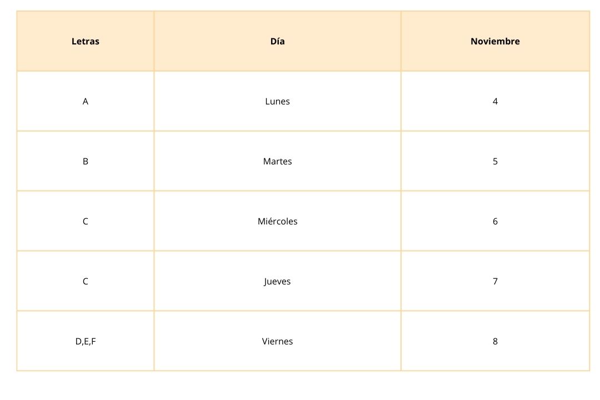Click header divider between Letras and Día
The width and height of the screenshot is (600, 400).
click(x=154, y=41)
